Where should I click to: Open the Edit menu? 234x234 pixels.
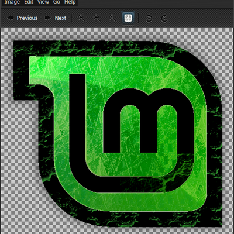point(29,2)
